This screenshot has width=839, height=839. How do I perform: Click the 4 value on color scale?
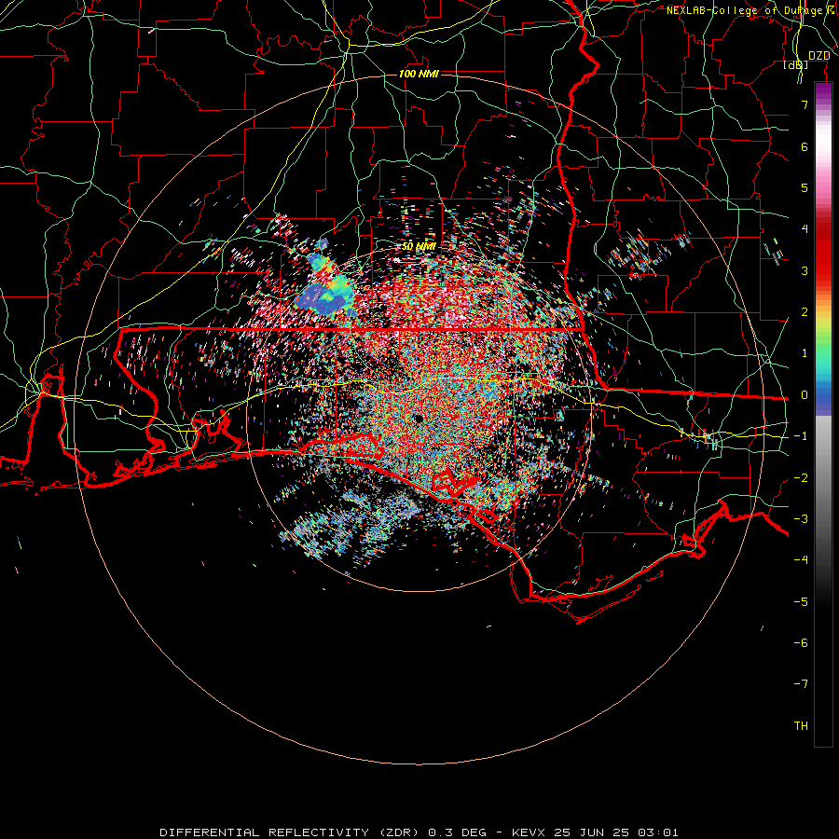pyautogui.click(x=805, y=229)
